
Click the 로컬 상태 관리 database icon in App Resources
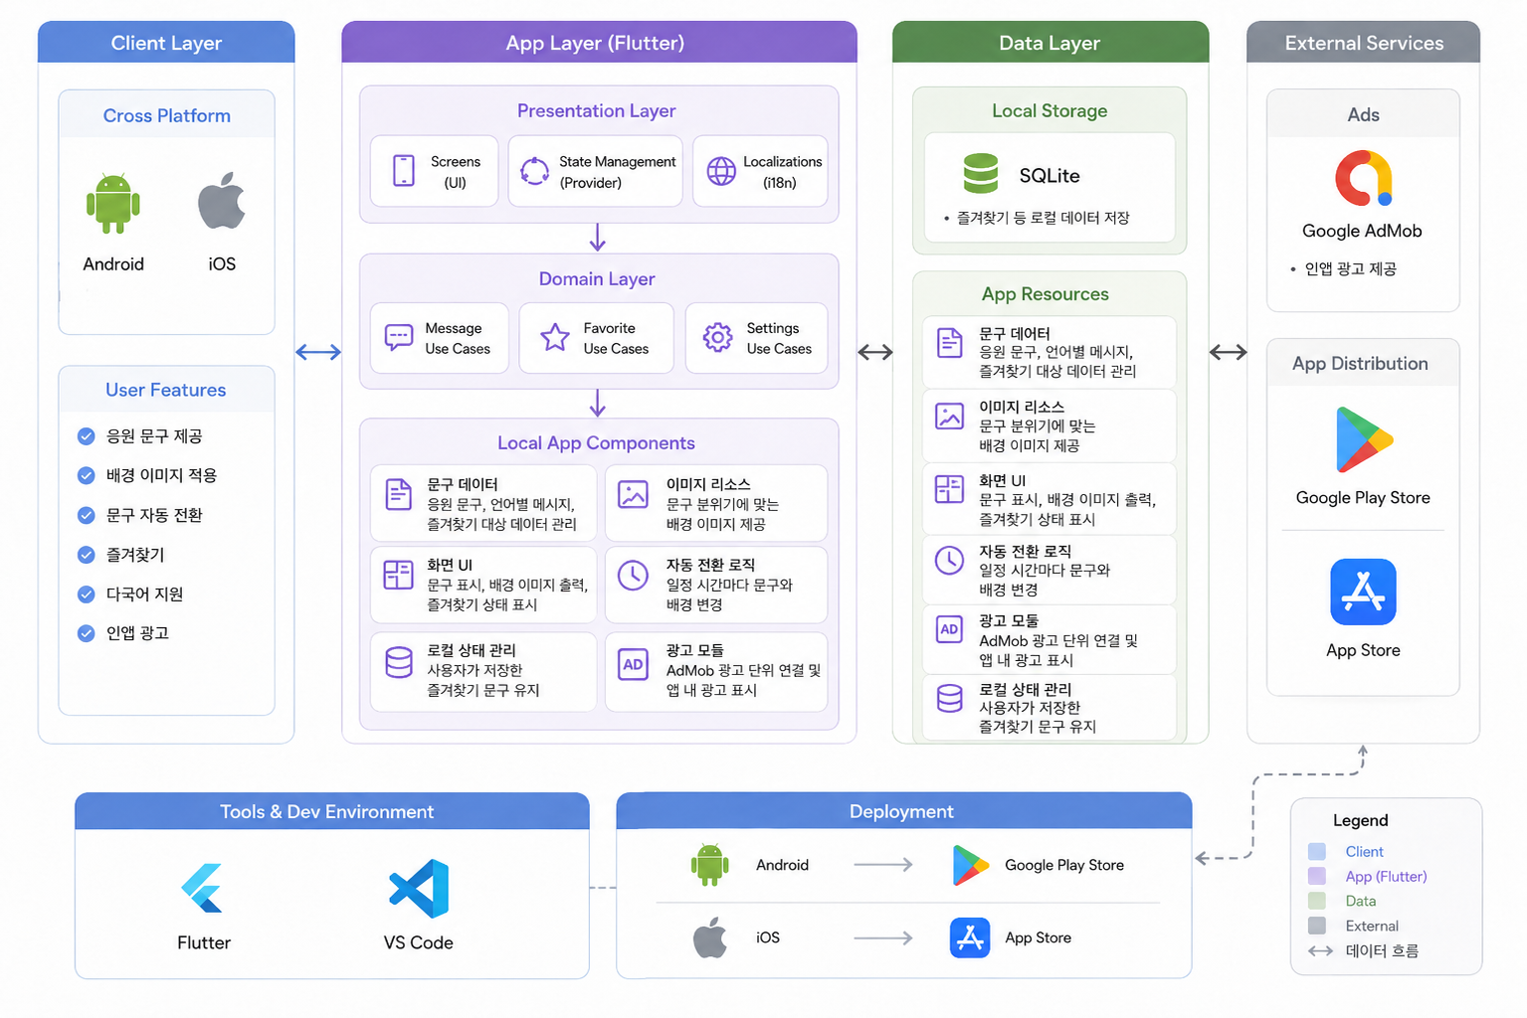pyautogui.click(x=950, y=698)
